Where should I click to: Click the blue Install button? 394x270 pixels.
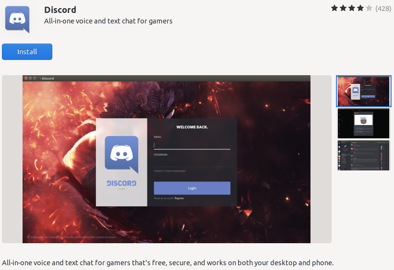pos(27,52)
